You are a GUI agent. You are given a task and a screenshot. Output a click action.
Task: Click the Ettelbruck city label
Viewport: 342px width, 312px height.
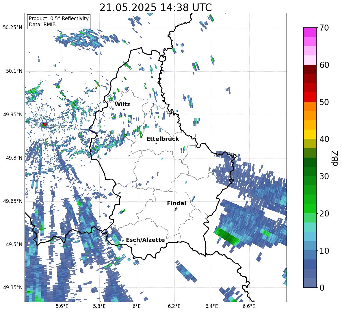163,139
